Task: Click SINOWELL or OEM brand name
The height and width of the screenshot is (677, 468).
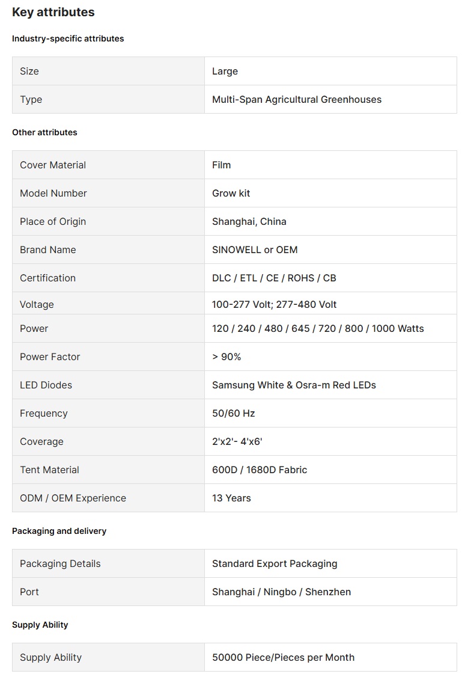Action: click(x=255, y=250)
